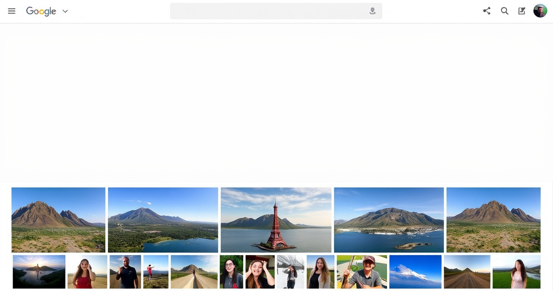Viewport: 553px width, 291px height.
Task: Open the dirt road mountain thumbnail
Action: click(x=467, y=271)
